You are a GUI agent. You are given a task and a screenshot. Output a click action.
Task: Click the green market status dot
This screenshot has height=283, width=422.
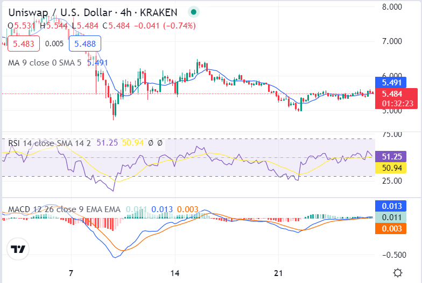[x=193, y=12]
